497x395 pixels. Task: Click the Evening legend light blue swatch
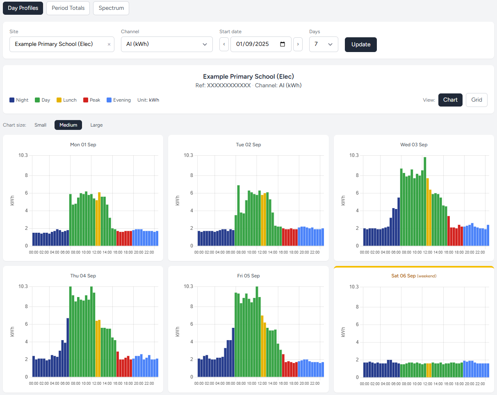(x=109, y=100)
